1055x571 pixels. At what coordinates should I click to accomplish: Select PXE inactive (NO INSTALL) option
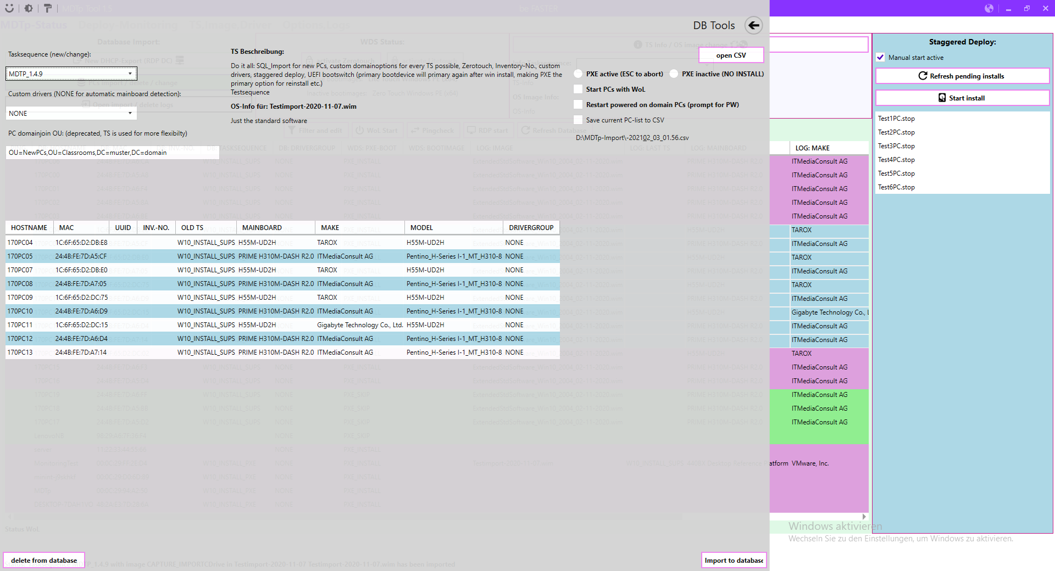[674, 74]
